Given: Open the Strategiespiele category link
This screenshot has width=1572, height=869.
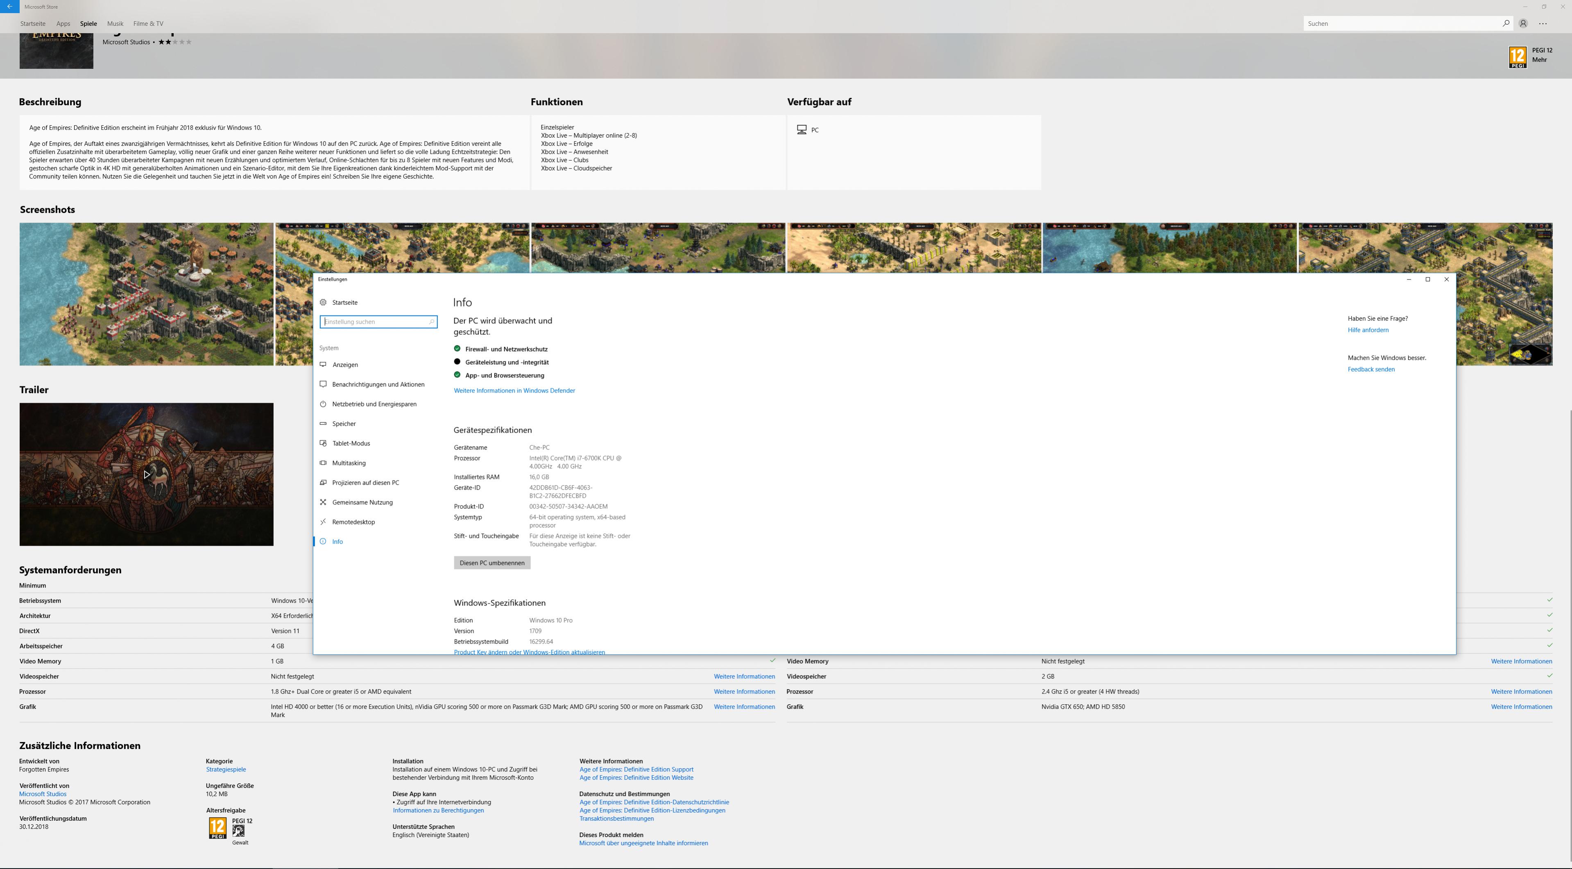Looking at the screenshot, I should [226, 769].
